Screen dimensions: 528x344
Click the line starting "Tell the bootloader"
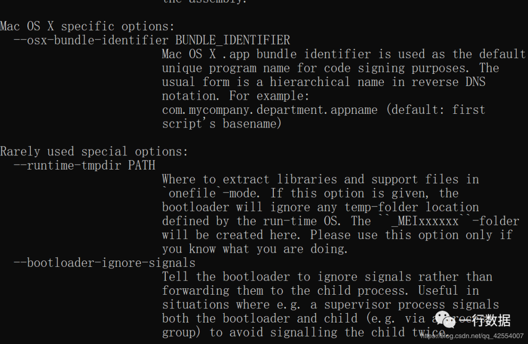327,277
